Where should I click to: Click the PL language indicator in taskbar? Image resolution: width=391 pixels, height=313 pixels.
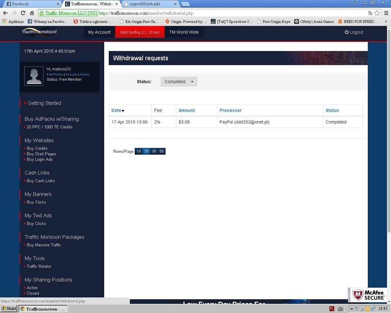coord(332,309)
